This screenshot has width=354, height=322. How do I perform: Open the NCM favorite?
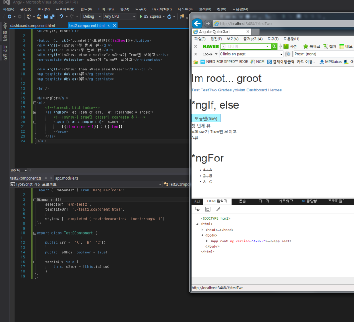(257, 62)
